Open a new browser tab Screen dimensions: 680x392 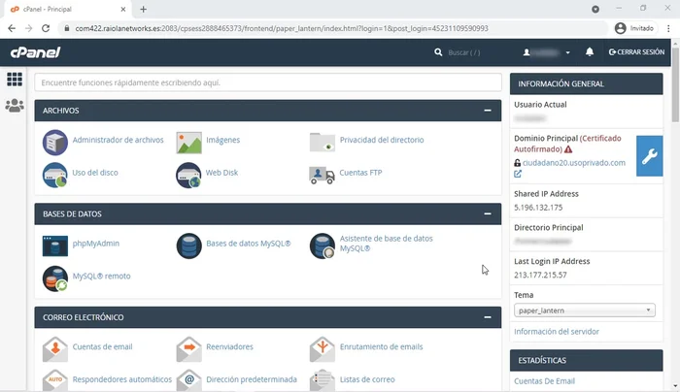click(143, 9)
